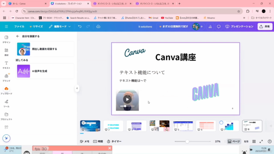Viewport: 274px width, 154px height.
Task: Open the help question mark
Action: click(x=270, y=142)
